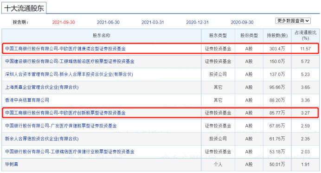Image resolution: width=321 pixels, height=173 pixels.
Task: Click the 2.03 percentage cell
Action: pos(305,152)
